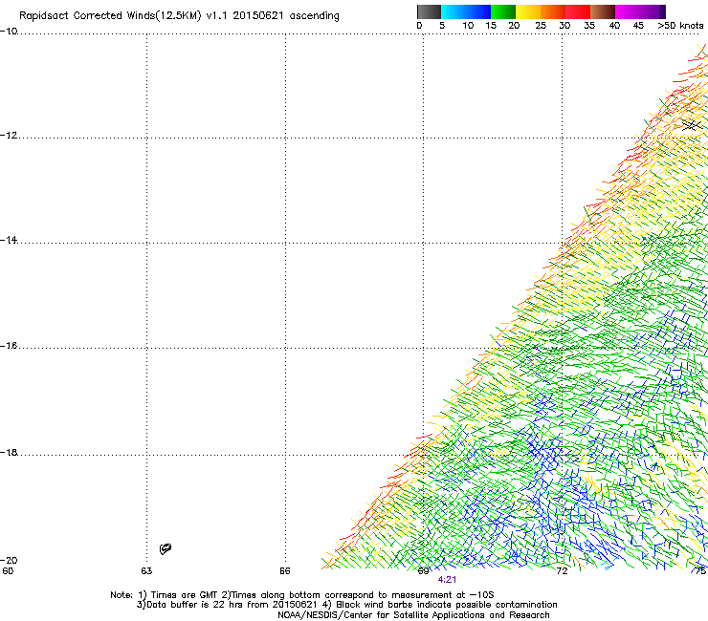The height and width of the screenshot is (621, 708).
Task: Click the black contaminated wind barb cluster
Action: pos(691,125)
